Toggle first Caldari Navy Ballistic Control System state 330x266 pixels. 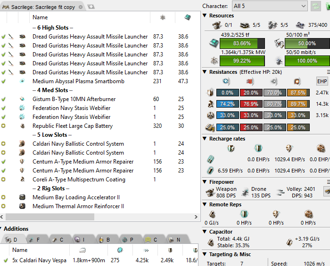[3, 144]
